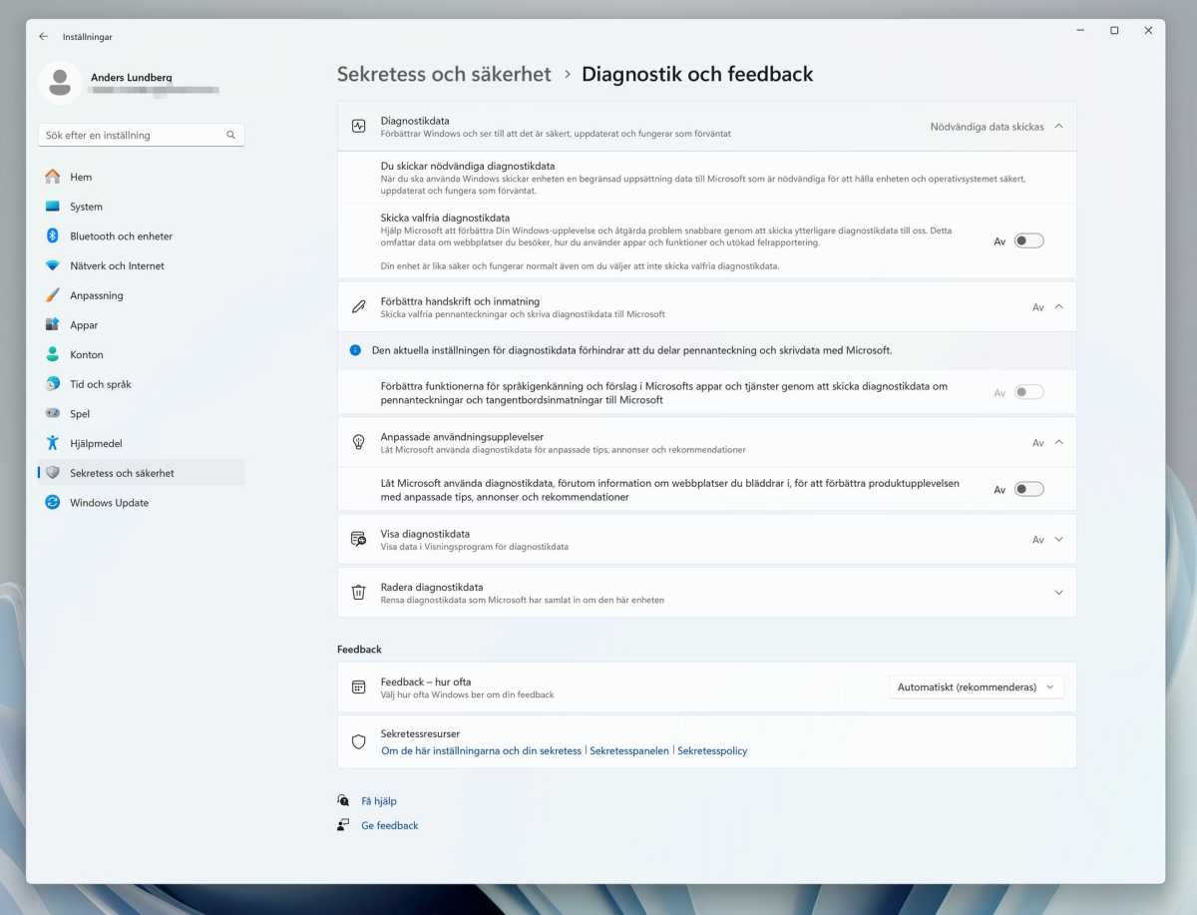
Task: Select Tid och språk in the sidebar
Action: tap(141, 384)
